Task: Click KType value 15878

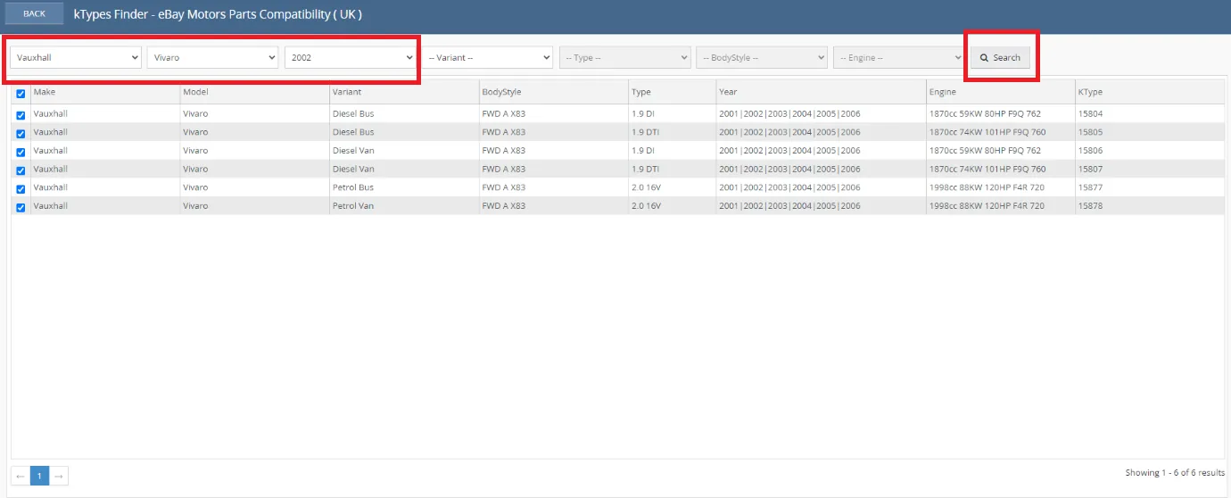Action: tap(1090, 205)
